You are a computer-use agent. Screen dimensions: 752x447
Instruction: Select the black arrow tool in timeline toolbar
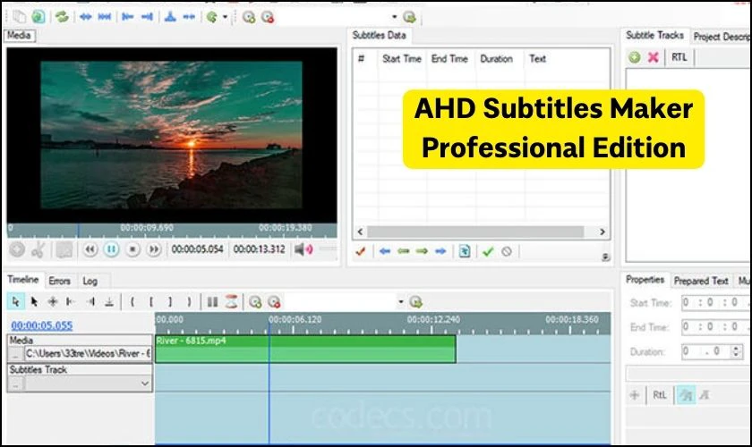pyautogui.click(x=34, y=302)
